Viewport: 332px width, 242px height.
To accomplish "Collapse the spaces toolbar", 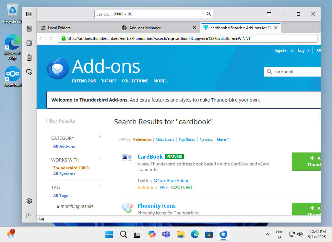I will pos(29,215).
